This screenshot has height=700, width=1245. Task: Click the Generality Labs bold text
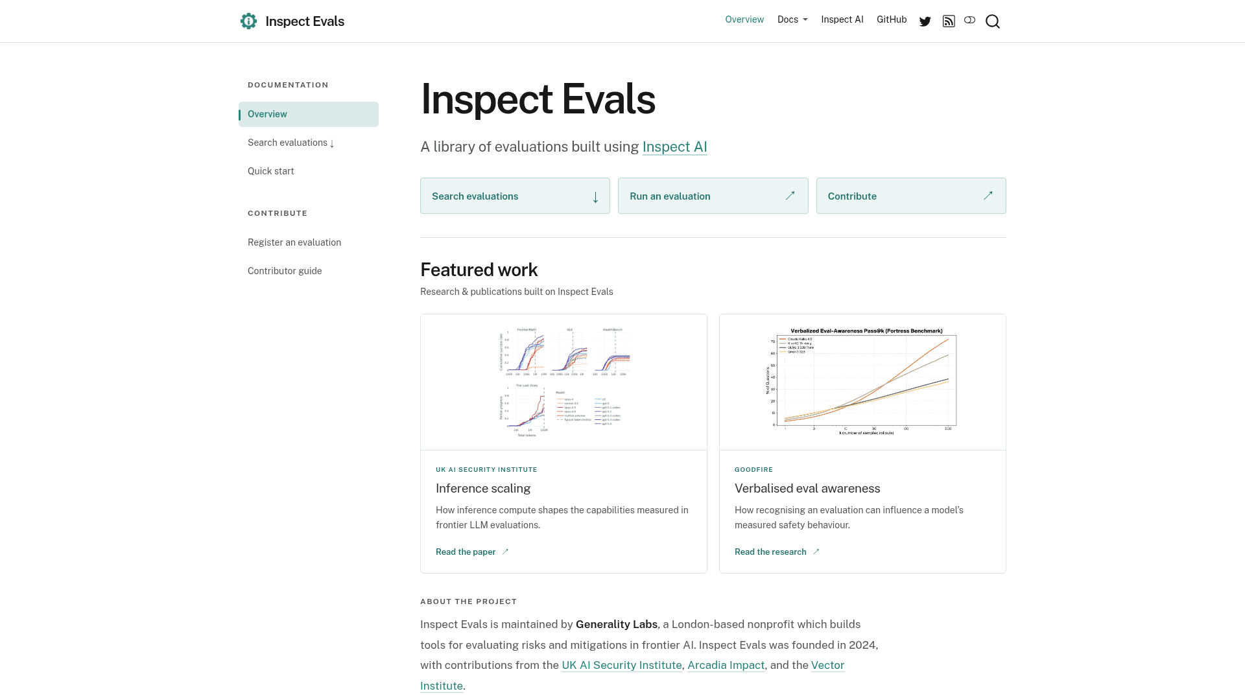617,625
